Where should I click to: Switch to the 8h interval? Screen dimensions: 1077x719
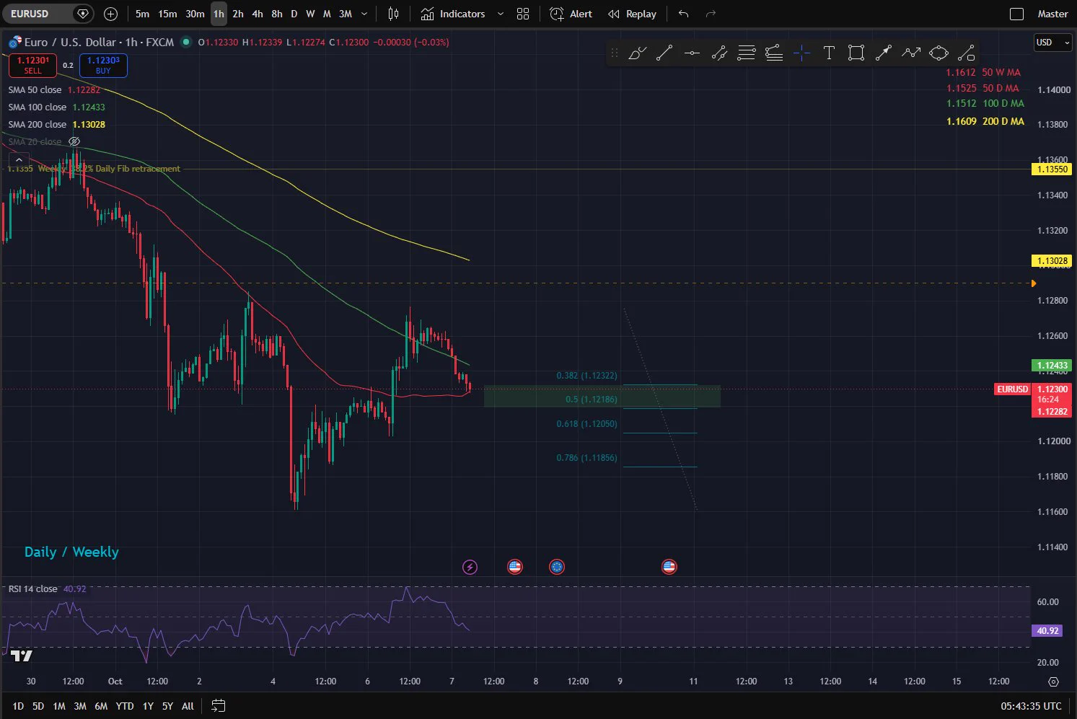277,14
